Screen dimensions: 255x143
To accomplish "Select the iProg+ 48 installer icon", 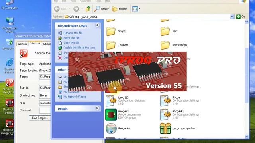I will click(x=111, y=128).
